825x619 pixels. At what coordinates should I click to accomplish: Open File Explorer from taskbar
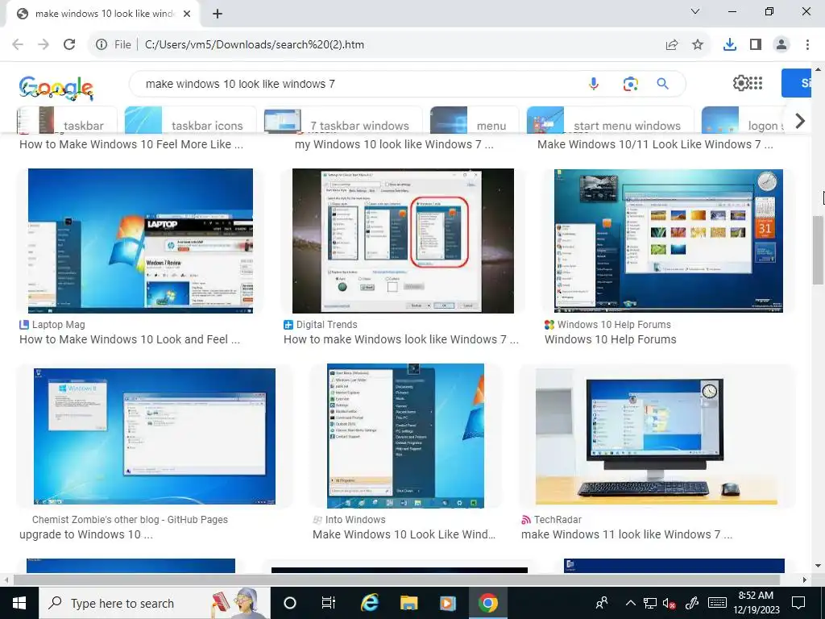point(408,603)
